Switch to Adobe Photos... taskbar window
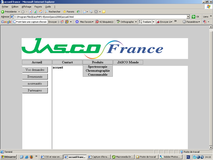The width and height of the screenshot is (213, 160). pos(170,157)
